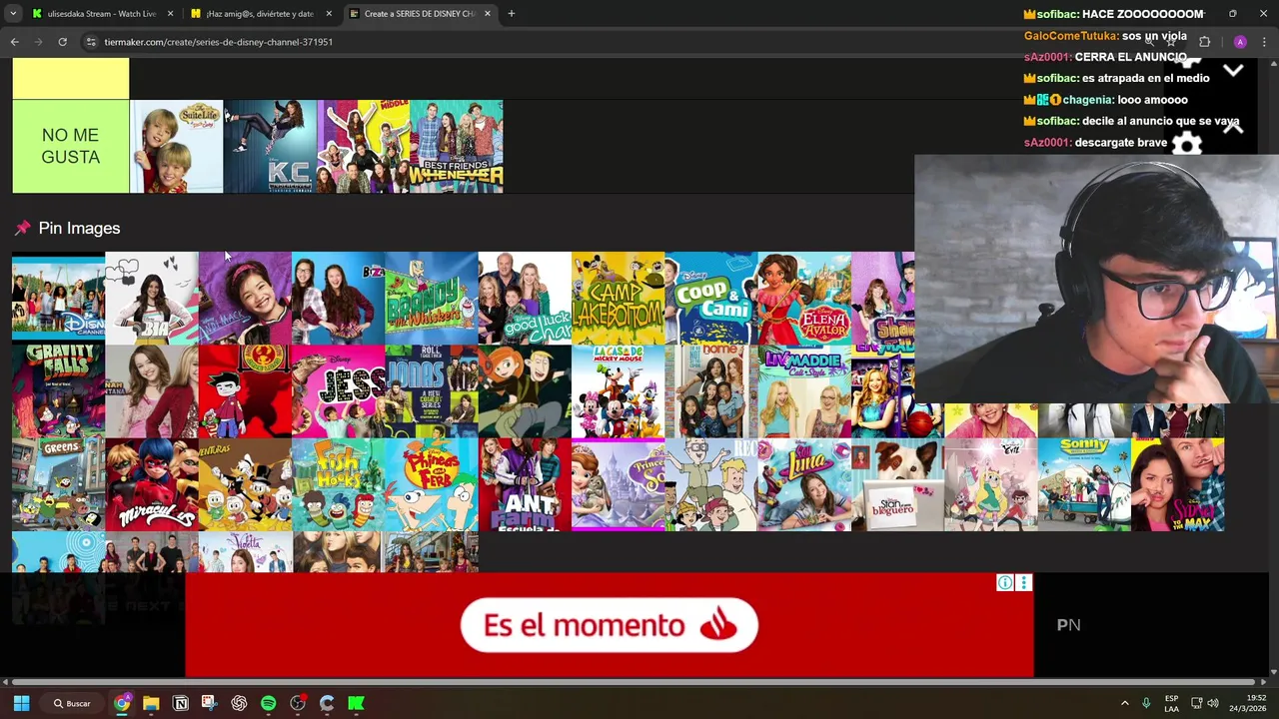1279x719 pixels.
Task: Open the tab search dropdown arrow
Action: (13, 14)
